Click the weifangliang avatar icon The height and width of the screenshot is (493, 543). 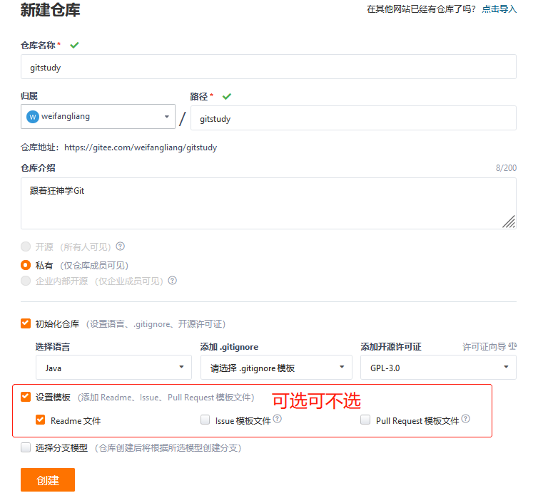coord(33,117)
